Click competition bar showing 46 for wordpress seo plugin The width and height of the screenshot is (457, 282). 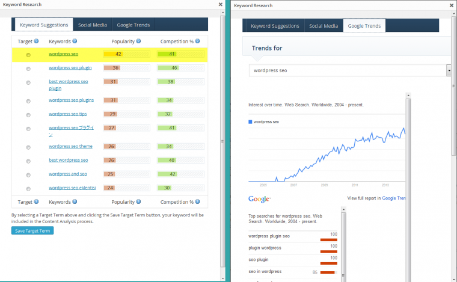pos(180,68)
